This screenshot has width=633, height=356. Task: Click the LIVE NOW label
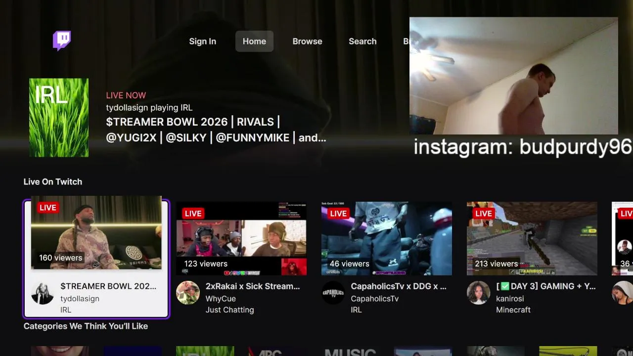(x=126, y=95)
